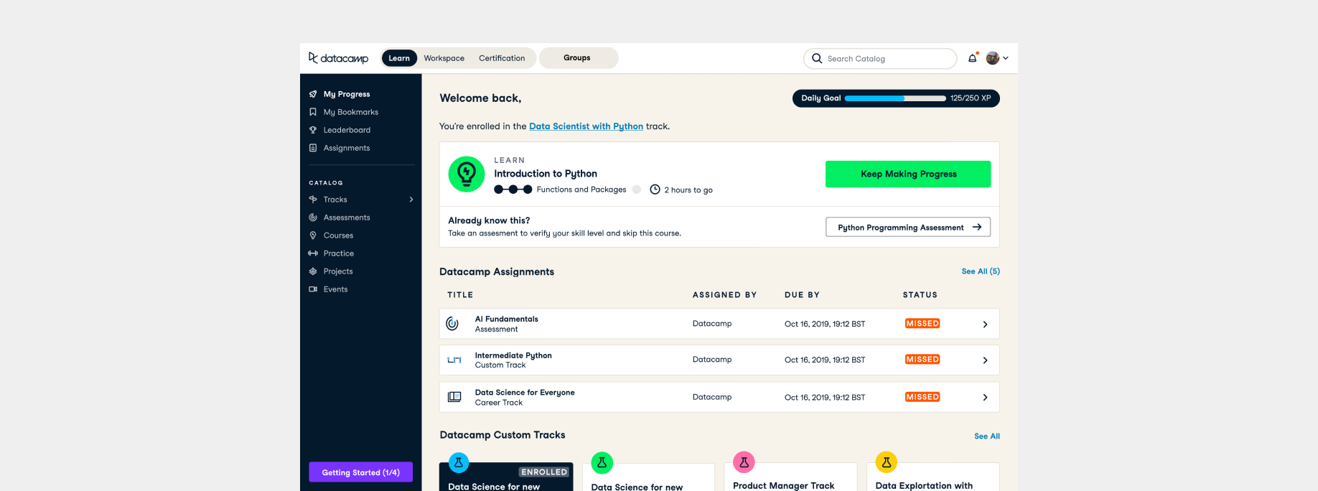Click the blue flask icon on enrolled track

(459, 462)
